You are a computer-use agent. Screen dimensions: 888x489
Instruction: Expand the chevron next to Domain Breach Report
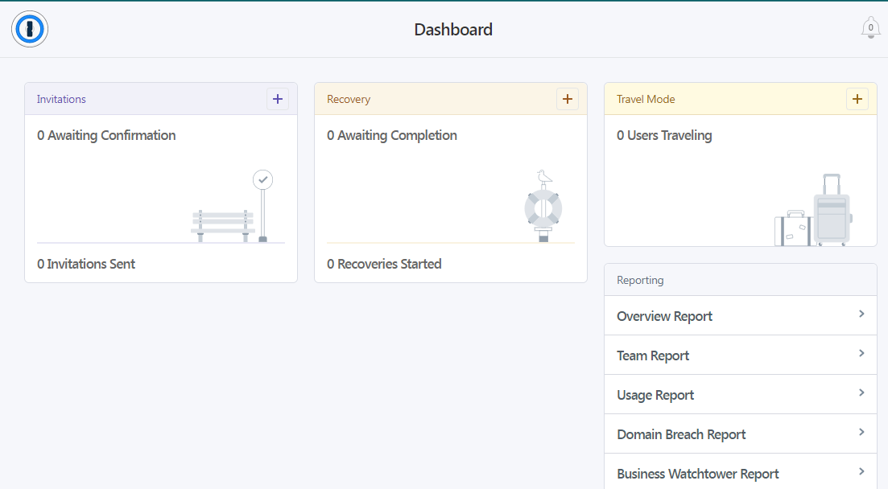861,433
